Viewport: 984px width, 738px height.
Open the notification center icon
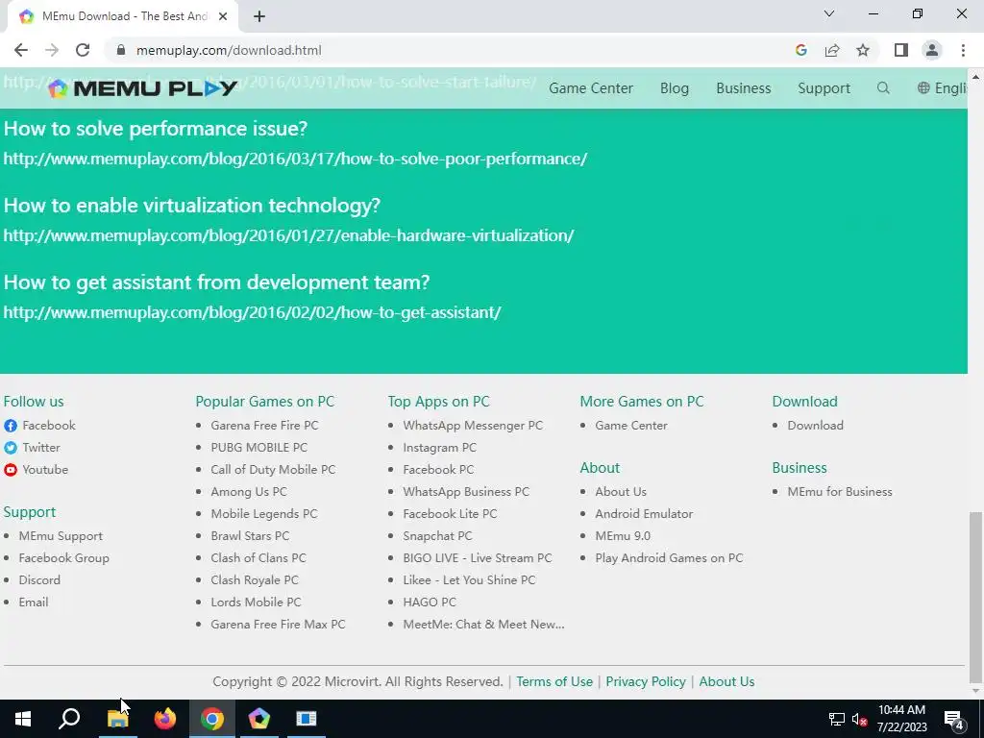tap(954, 719)
